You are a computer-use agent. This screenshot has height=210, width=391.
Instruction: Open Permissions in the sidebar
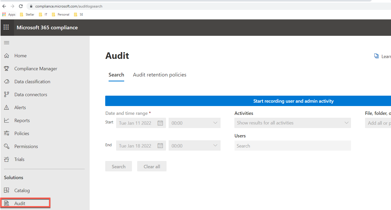click(26, 146)
